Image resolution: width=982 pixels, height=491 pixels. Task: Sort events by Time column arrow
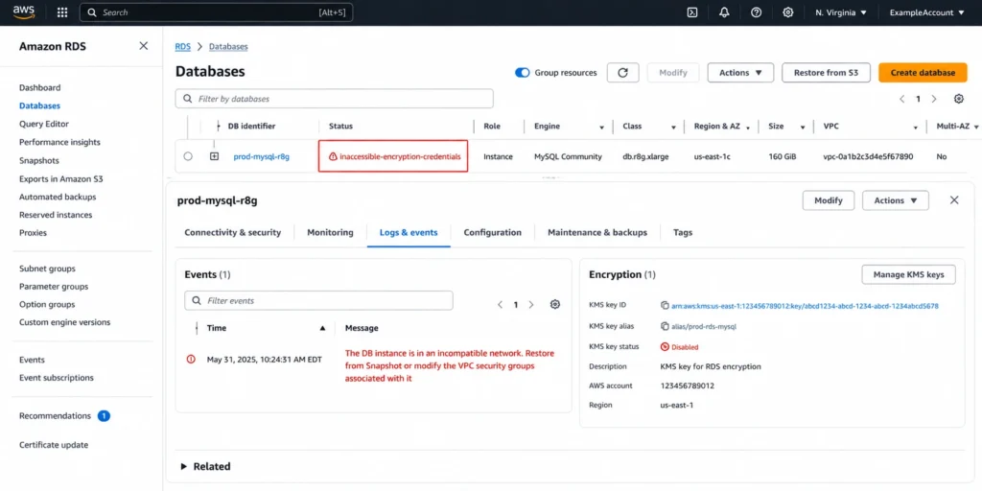pos(322,328)
